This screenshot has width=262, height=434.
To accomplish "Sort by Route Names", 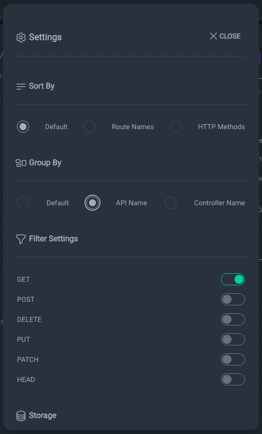I will pos(89,127).
